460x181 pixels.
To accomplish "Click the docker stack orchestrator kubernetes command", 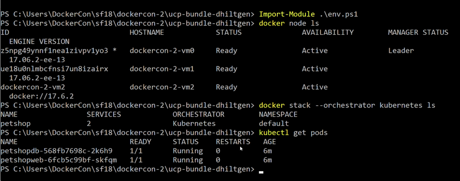I will click(x=347, y=105).
